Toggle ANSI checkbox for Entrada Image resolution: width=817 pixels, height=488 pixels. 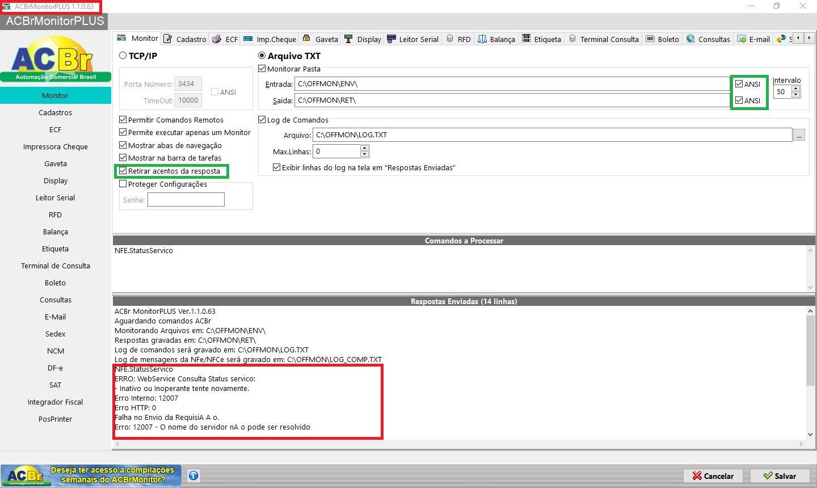click(x=739, y=84)
